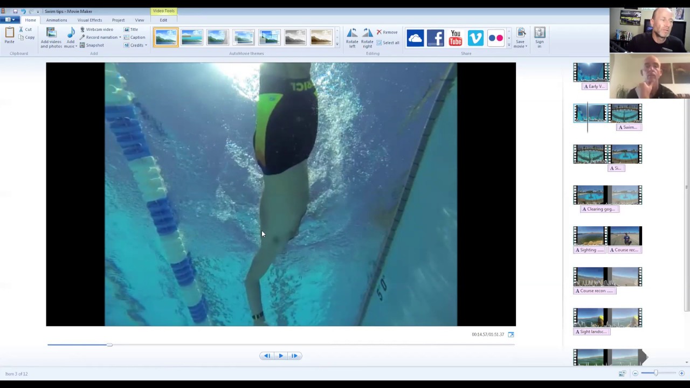Rotate the video left
The height and width of the screenshot is (388, 690).
click(x=352, y=38)
